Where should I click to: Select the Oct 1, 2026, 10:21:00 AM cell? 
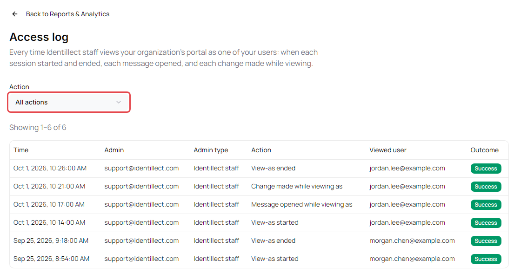[49, 186]
